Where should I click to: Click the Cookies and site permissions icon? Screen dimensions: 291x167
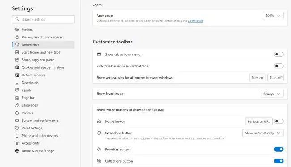17,67
